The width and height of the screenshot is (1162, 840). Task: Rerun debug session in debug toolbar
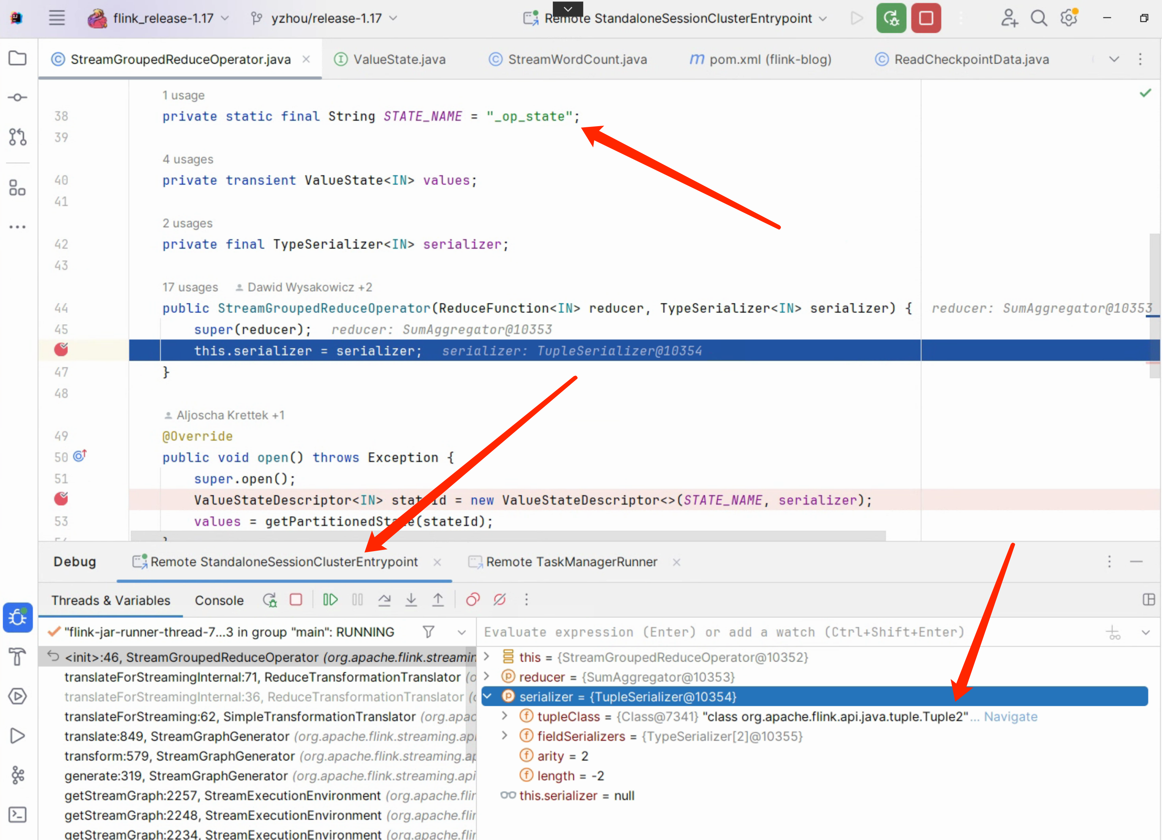[270, 600]
